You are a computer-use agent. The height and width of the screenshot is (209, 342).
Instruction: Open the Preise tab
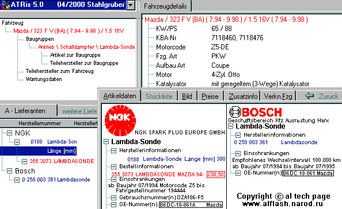[210, 96]
